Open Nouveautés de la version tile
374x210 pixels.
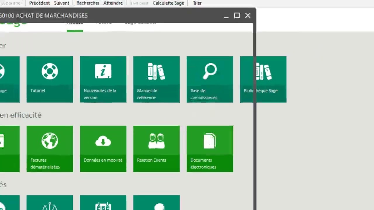[x=103, y=79]
